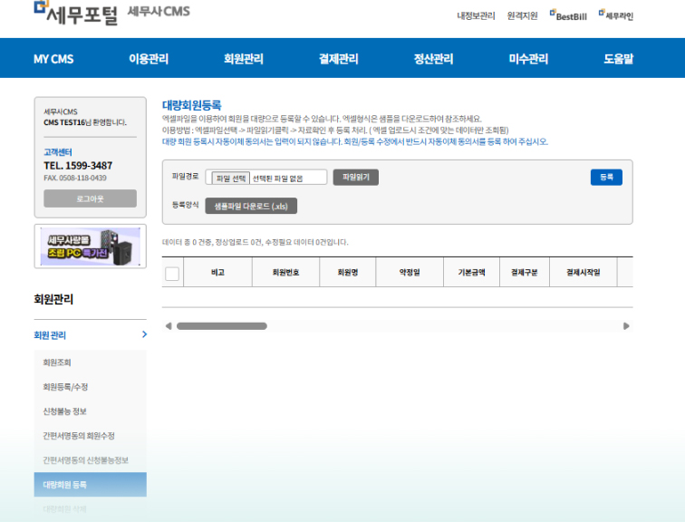This screenshot has height=522, width=685.
Task: Select the 이용관리 menu
Action: coord(149,59)
